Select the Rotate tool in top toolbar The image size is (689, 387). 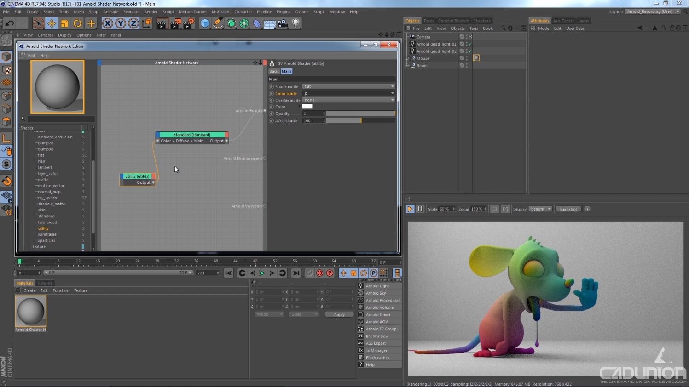[78, 23]
